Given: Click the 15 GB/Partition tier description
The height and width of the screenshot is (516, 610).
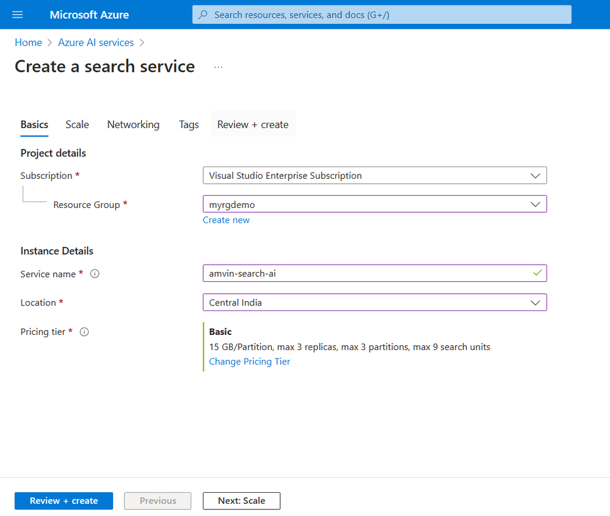Looking at the screenshot, I should (349, 347).
